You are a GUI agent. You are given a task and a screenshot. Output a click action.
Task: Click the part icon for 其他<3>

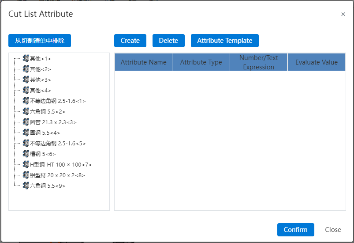tap(26, 80)
